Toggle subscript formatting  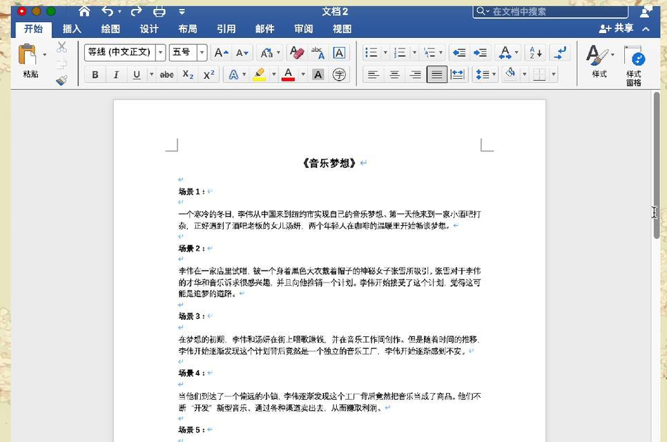click(188, 75)
